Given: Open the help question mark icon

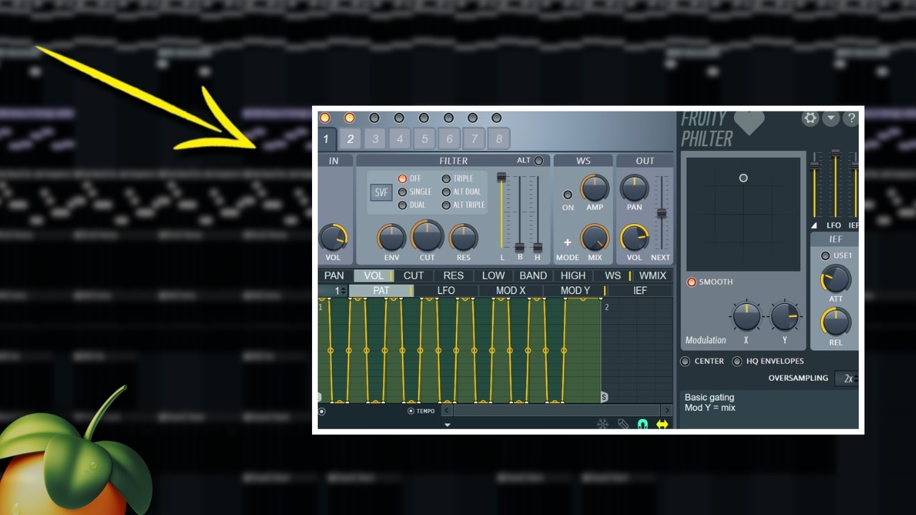Looking at the screenshot, I should [851, 119].
